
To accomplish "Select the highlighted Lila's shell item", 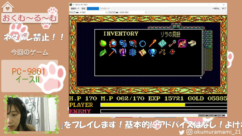I will 182,43.
